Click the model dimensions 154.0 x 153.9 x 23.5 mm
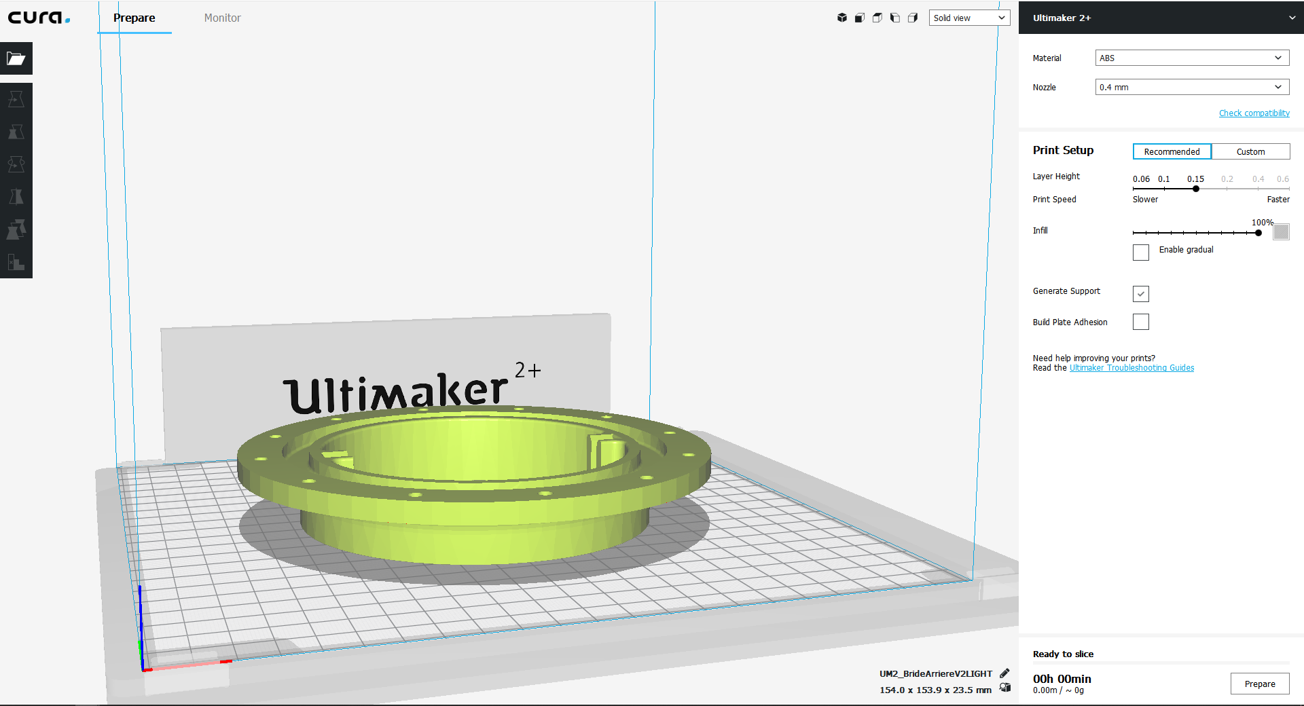1304x706 pixels. [935, 690]
